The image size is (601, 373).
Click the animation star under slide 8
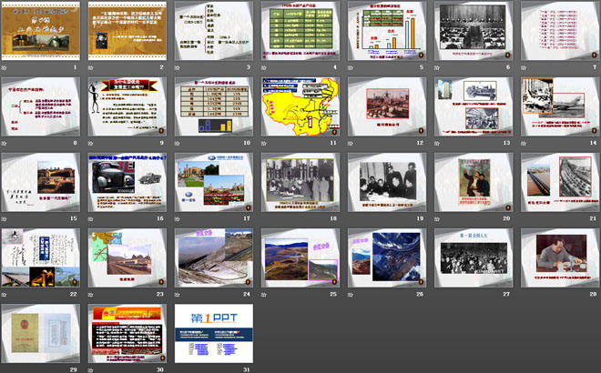5,143
